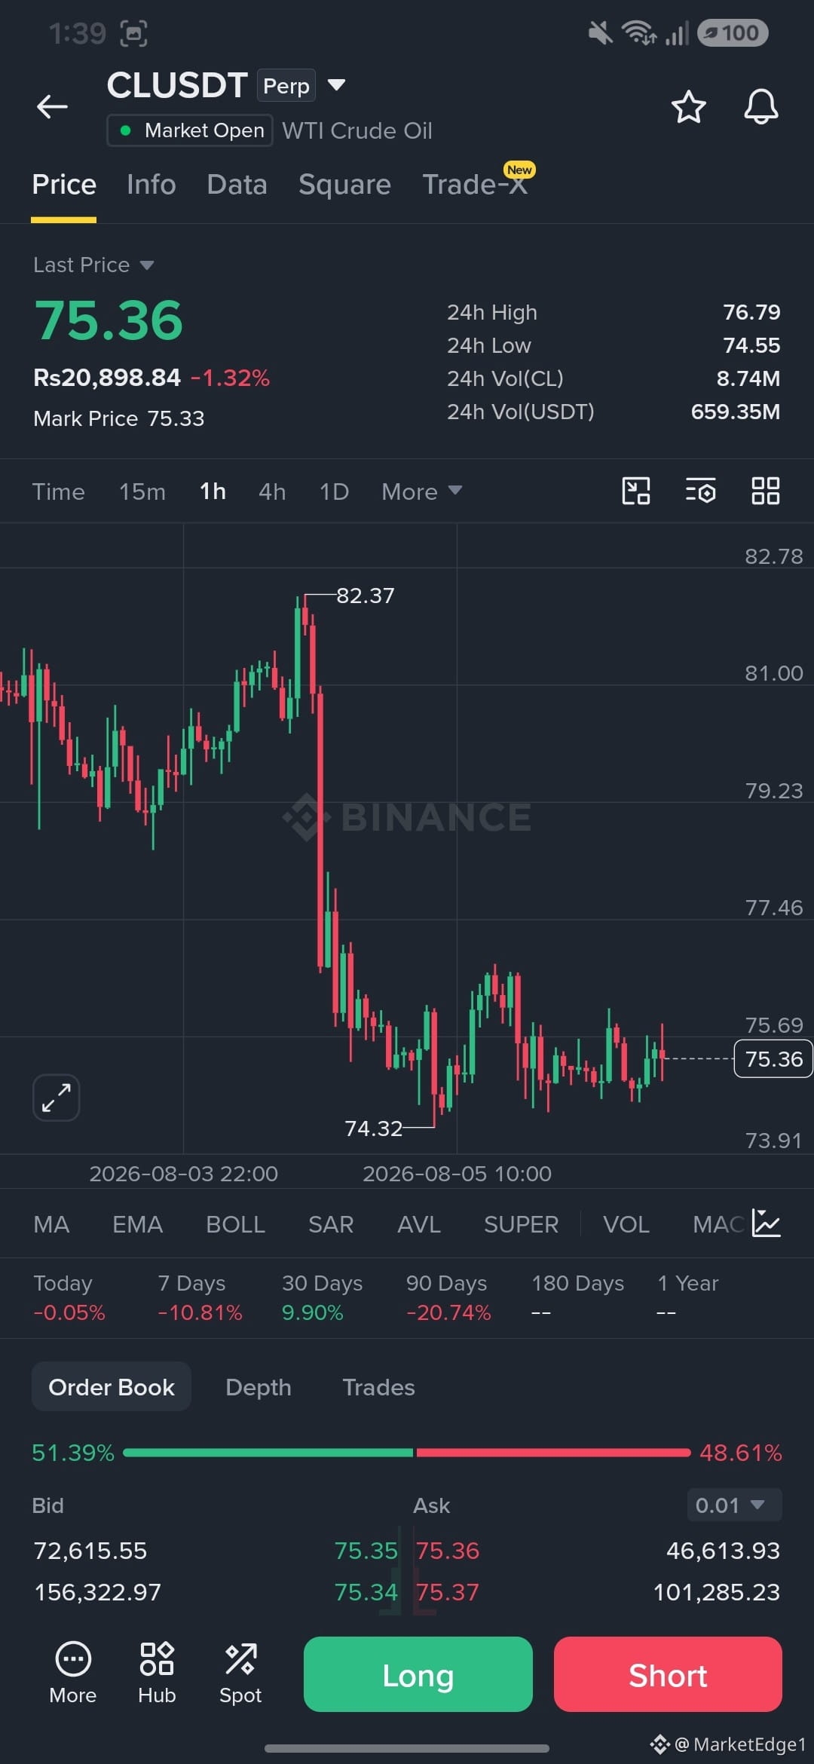Tap the 82.37 high label on chart

[366, 596]
